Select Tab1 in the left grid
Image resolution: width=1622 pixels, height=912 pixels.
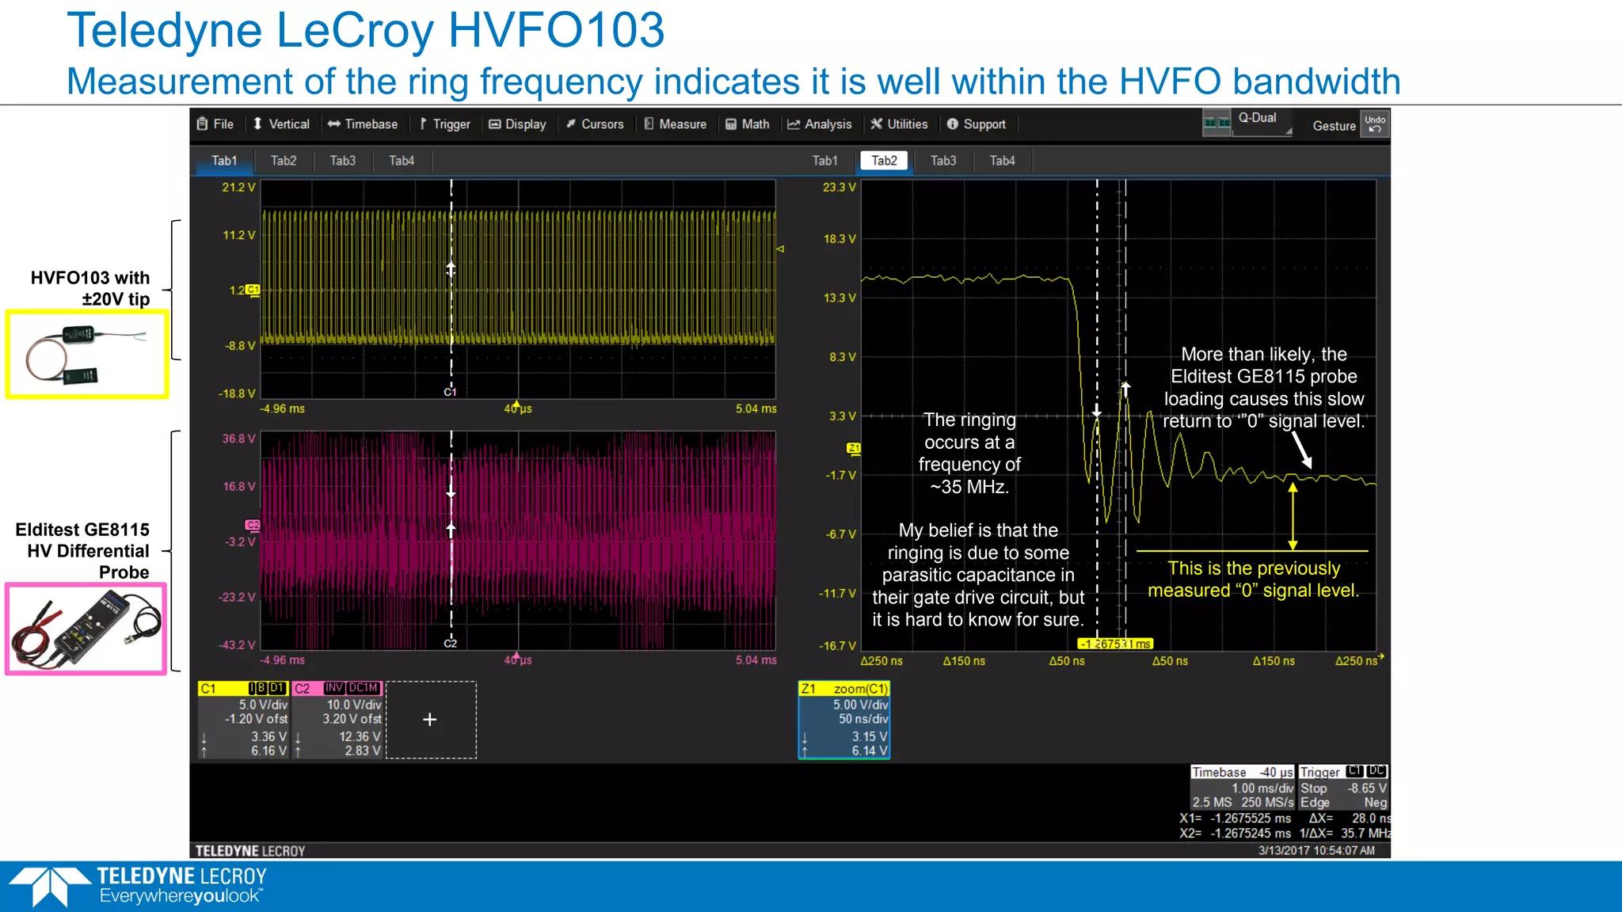[224, 161]
